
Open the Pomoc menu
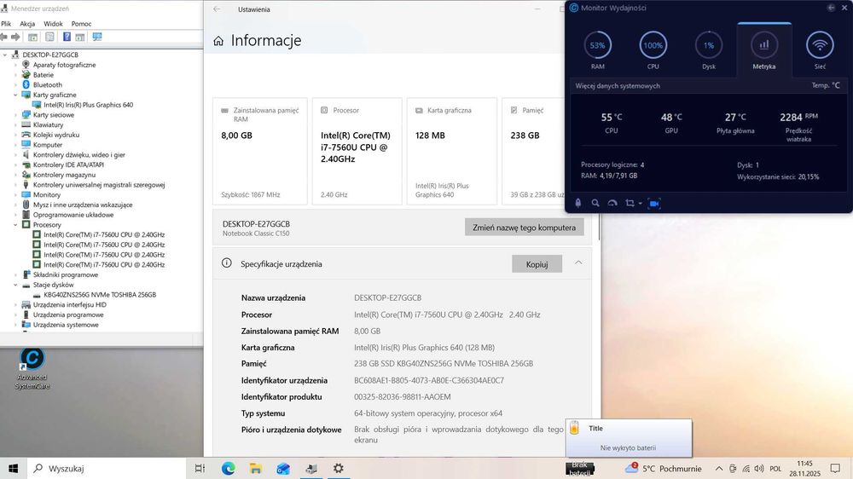pyautogui.click(x=81, y=24)
